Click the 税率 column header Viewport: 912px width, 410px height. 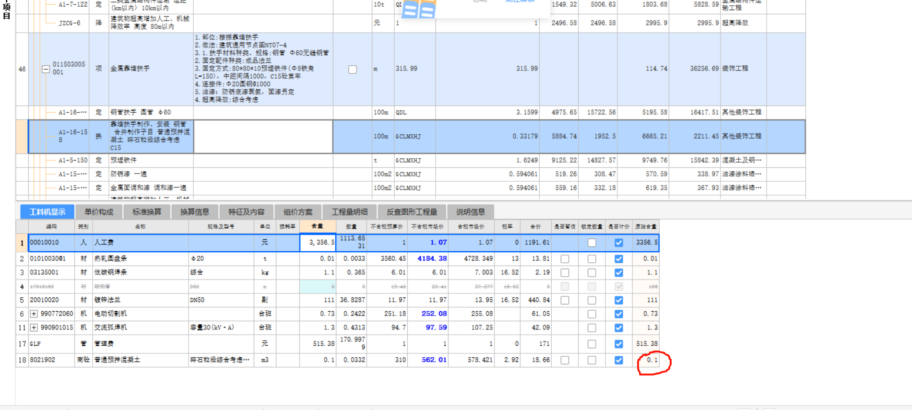pyautogui.click(x=507, y=226)
